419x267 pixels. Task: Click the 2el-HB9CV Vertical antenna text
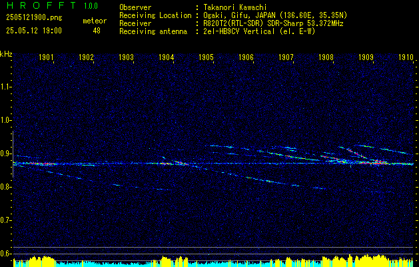260,31
